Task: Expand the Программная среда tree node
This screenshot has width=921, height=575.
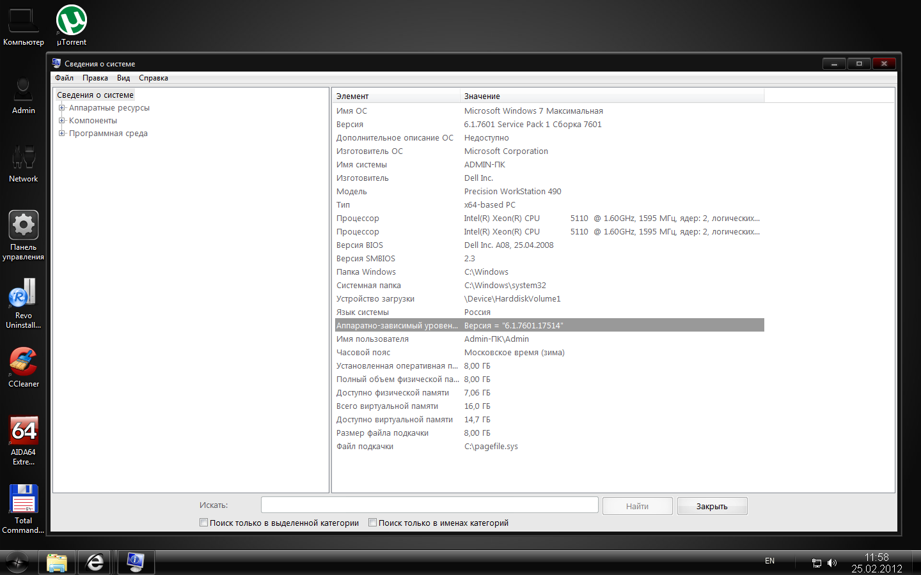Action: (62, 133)
